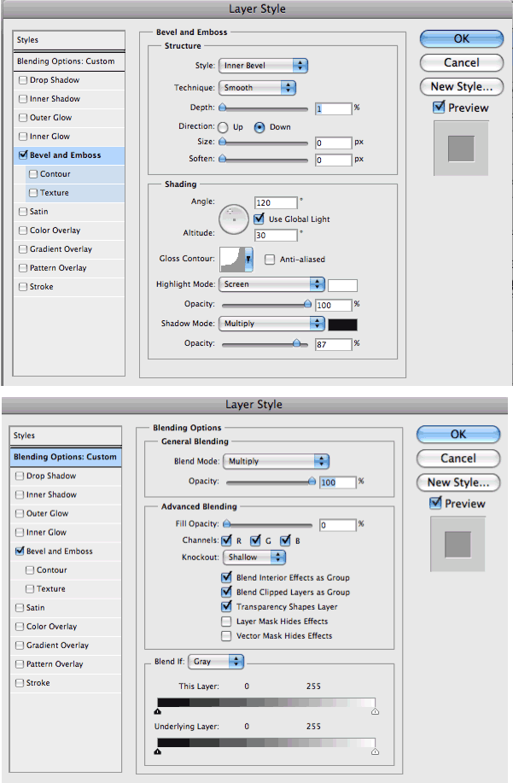The width and height of the screenshot is (513, 783).
Task: Open Technique dropdown showing Smooth
Action: [257, 87]
